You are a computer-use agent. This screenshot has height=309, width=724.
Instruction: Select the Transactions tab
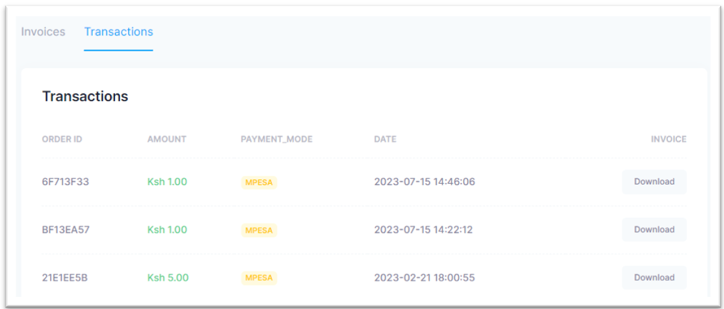[119, 32]
